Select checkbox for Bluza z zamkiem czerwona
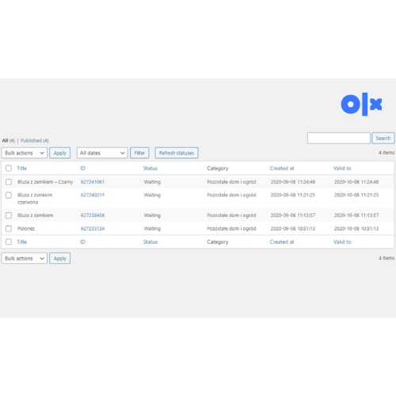396x396 pixels. (9, 195)
